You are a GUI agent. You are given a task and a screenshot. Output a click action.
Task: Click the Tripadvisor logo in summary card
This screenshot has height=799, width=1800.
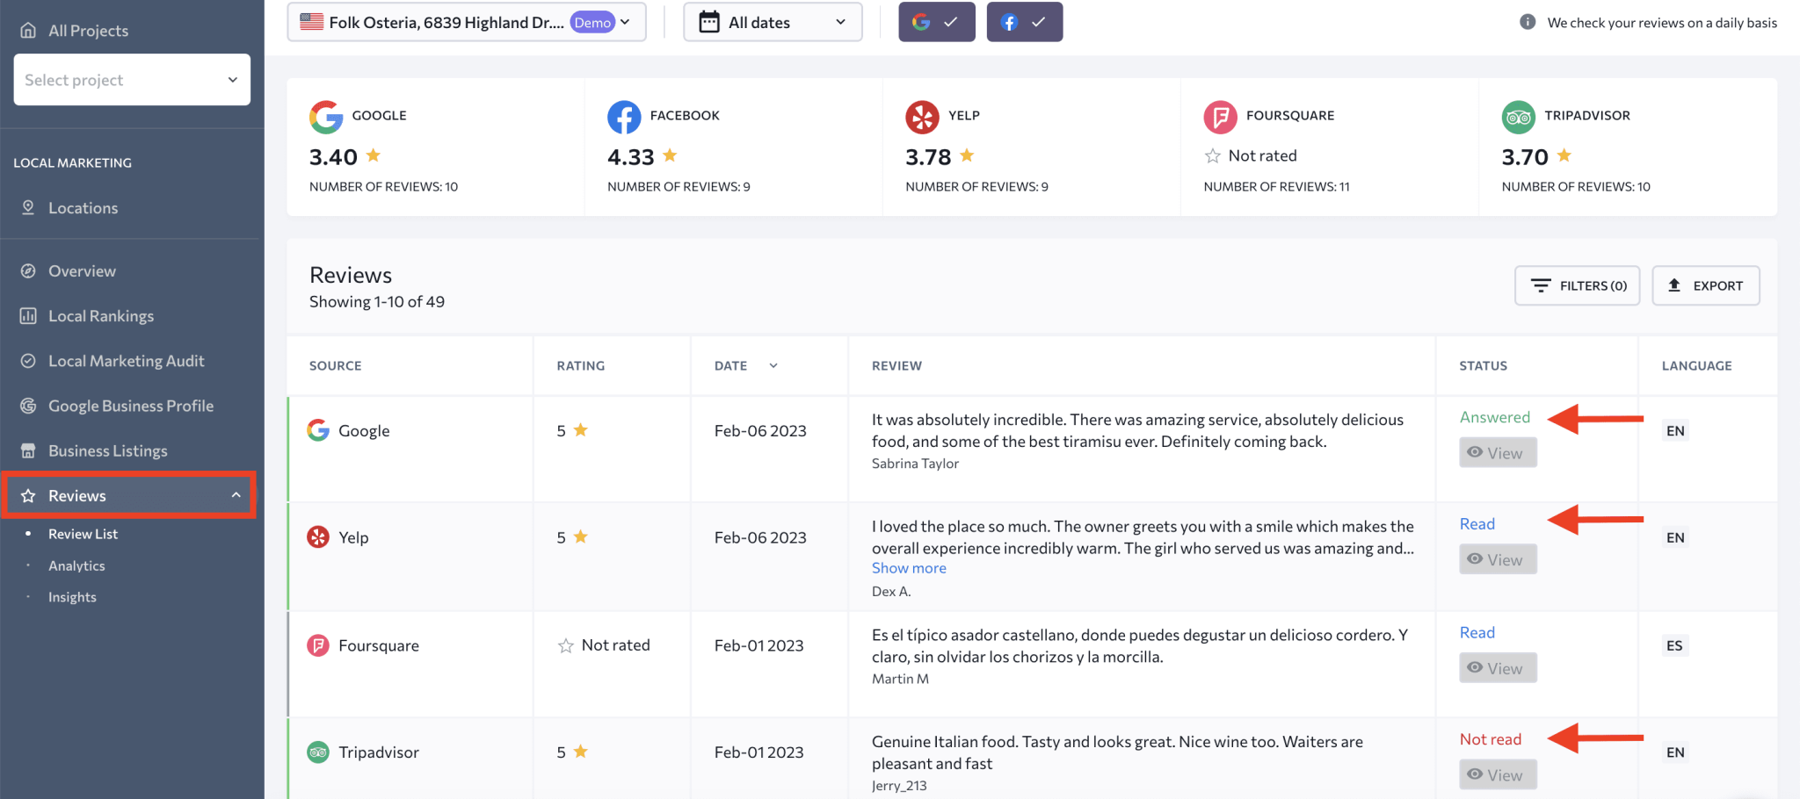pyautogui.click(x=1518, y=117)
